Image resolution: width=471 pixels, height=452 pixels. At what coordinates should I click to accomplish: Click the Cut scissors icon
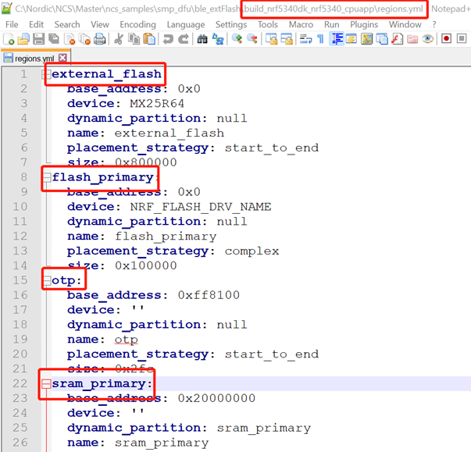click(118, 38)
